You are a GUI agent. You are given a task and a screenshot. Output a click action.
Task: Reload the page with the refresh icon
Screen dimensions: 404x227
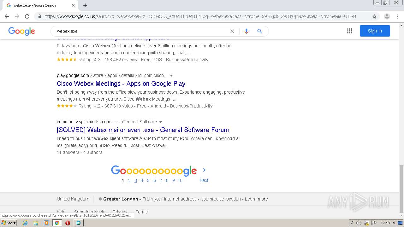coord(27,16)
